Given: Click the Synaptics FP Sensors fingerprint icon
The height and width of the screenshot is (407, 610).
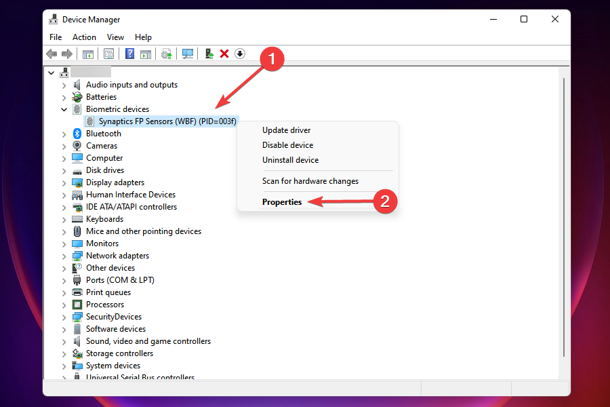Looking at the screenshot, I should (89, 121).
